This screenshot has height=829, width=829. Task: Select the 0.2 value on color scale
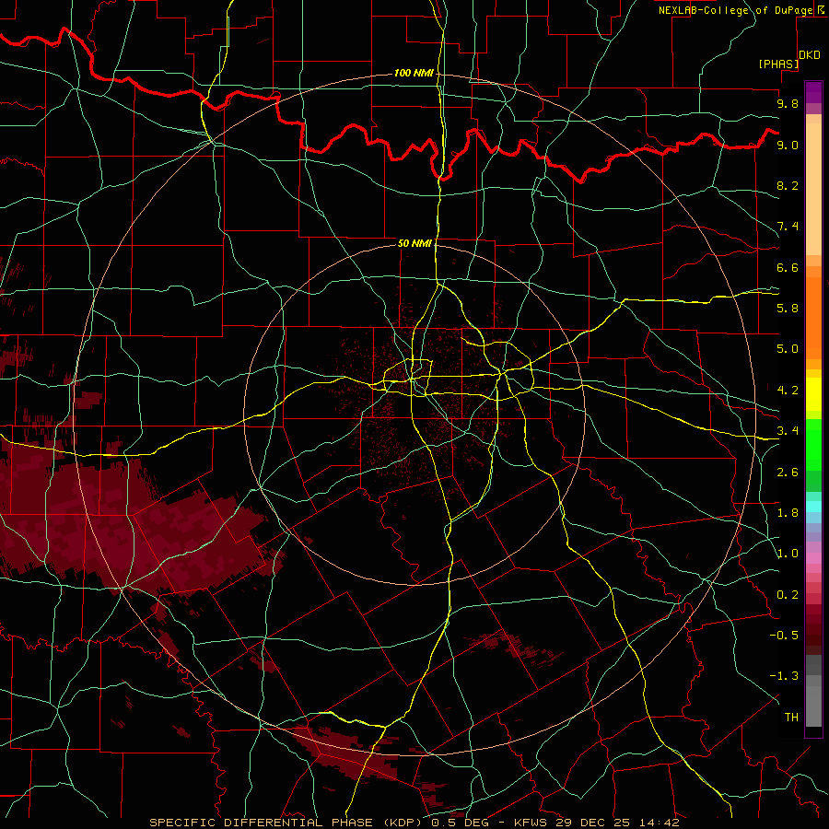[788, 595]
